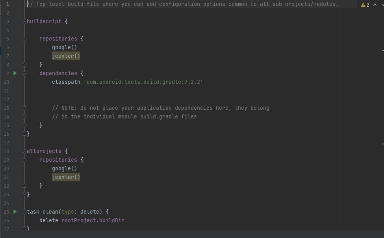This screenshot has height=238, width=384.
Task: Go to previous highlighted error arrow
Action: click(375, 5)
